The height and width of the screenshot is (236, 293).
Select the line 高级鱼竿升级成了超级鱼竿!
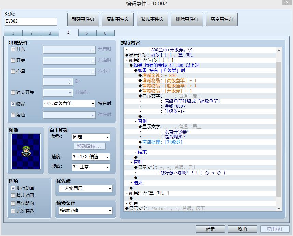(200, 101)
